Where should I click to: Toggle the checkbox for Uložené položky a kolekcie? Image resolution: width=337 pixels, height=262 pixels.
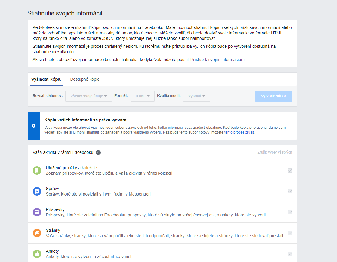(290, 170)
